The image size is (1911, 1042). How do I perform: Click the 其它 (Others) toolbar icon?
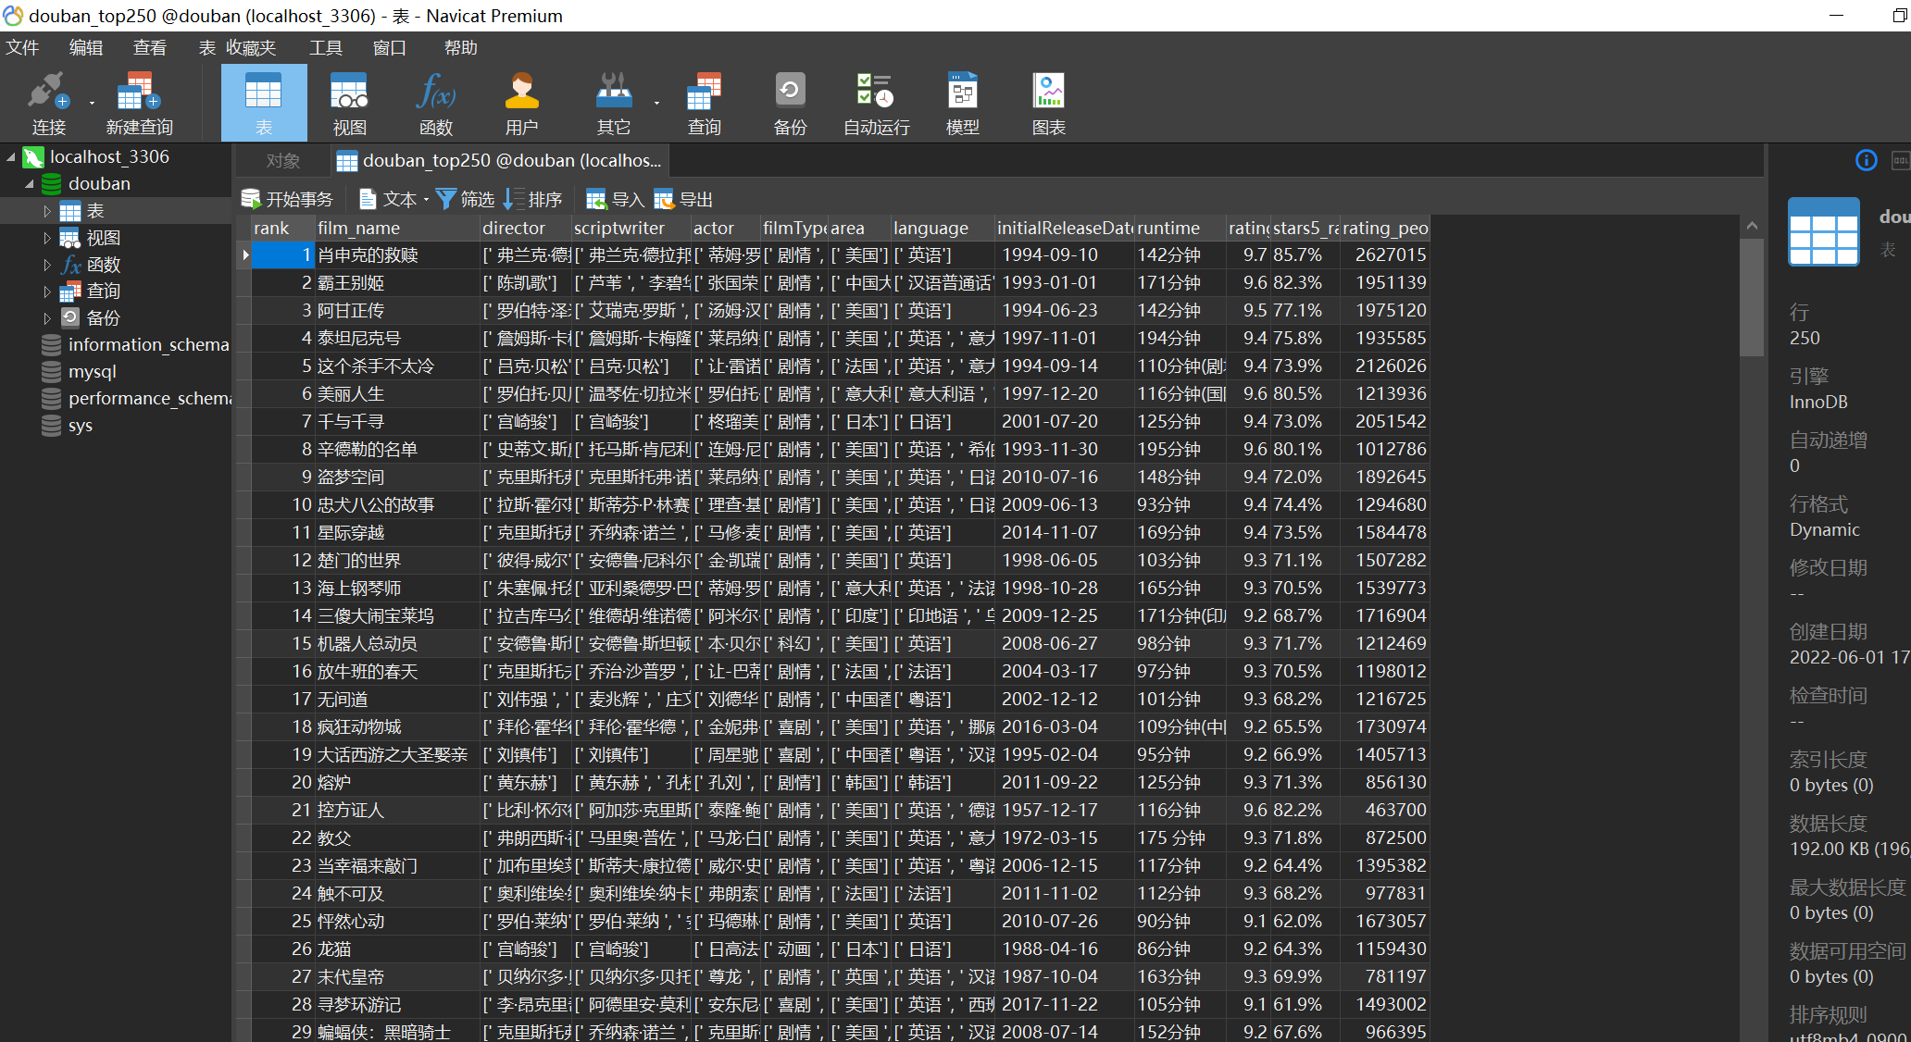pyautogui.click(x=613, y=104)
